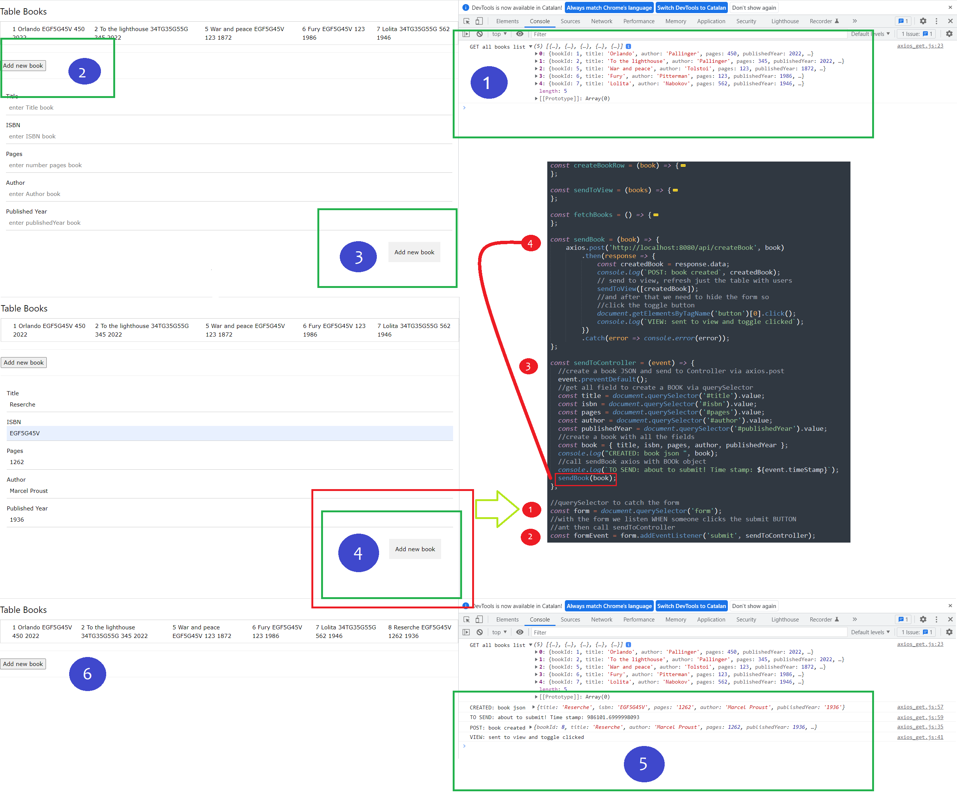
Task: Click inspect element icon in upper DevTools
Action: [x=467, y=21]
